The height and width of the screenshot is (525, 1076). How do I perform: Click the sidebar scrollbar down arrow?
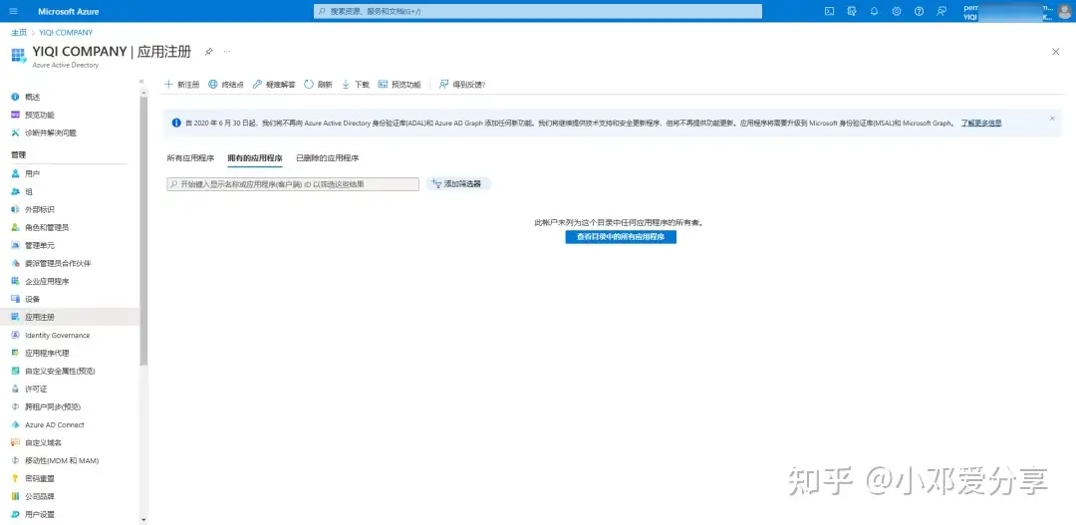pos(143,520)
